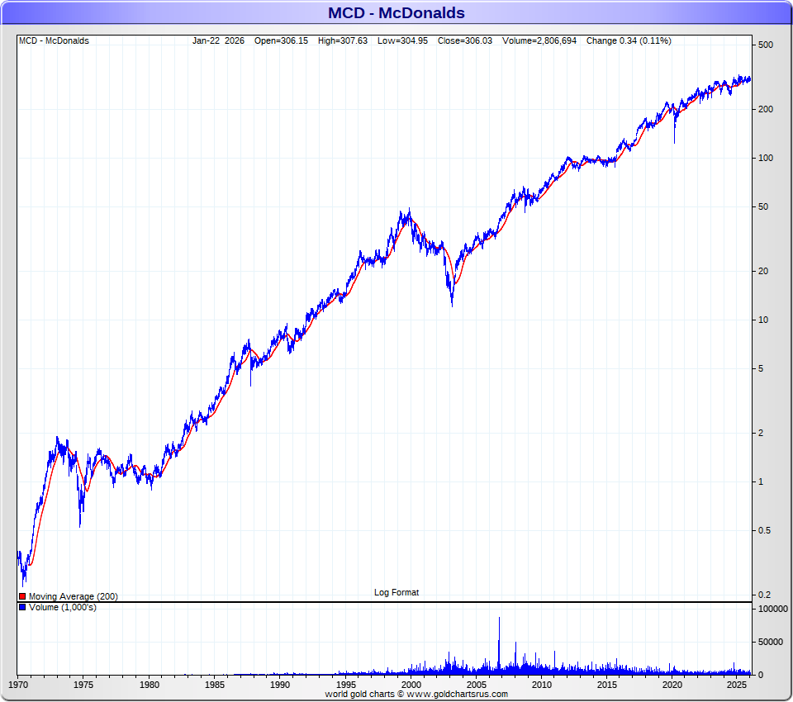Screen dimensions: 793x702
Task: Click the 200 price axis label
Action: 766,109
